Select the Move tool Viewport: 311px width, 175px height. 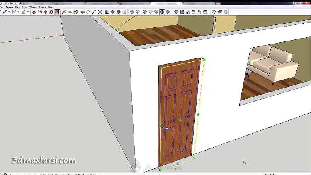(x=46, y=12)
